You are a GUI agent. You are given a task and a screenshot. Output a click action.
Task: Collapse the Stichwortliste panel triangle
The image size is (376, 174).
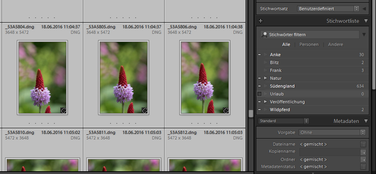(366, 21)
